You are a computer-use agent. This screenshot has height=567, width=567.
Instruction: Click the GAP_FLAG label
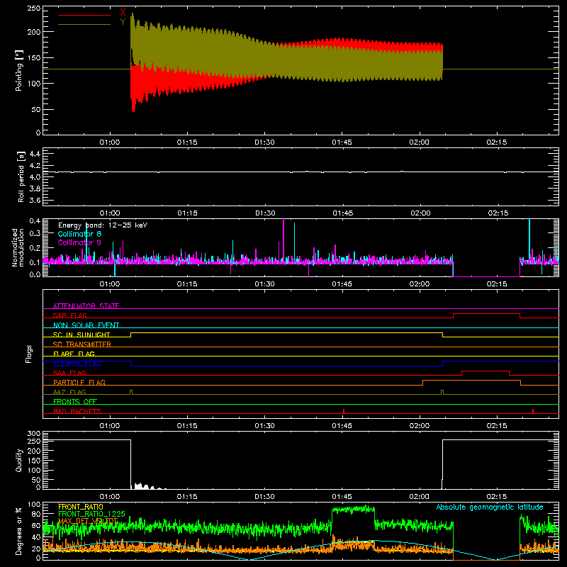pos(69,315)
